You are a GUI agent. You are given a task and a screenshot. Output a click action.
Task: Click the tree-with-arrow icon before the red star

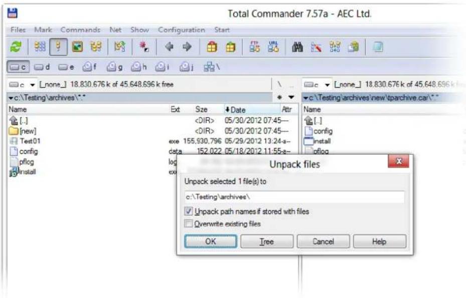click(x=120, y=47)
